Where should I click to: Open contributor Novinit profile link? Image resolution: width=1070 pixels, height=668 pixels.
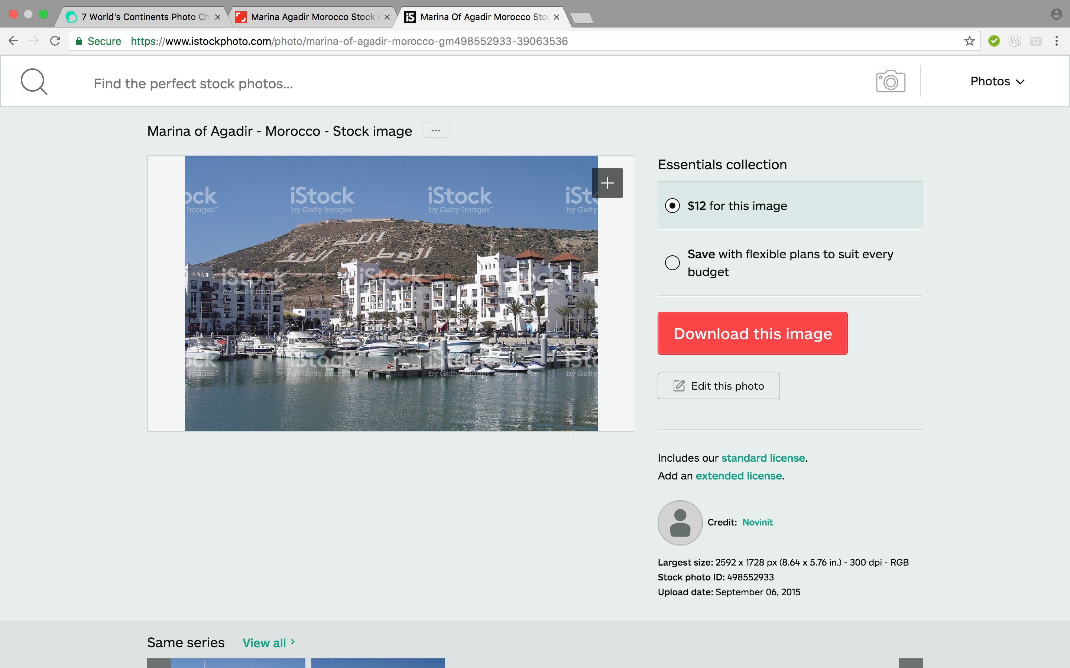[758, 522]
